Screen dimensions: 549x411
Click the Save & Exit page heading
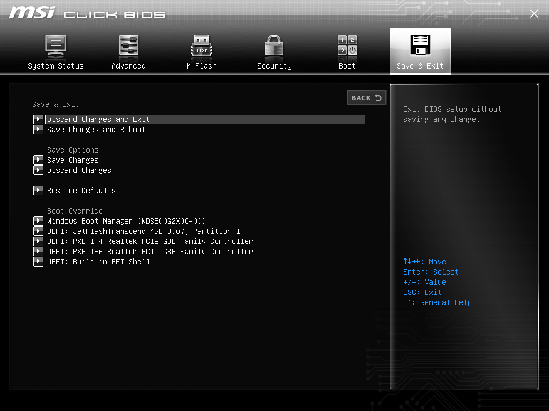pos(55,104)
